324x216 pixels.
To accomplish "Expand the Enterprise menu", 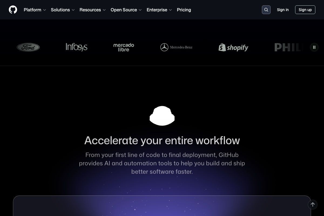I will tap(159, 10).
